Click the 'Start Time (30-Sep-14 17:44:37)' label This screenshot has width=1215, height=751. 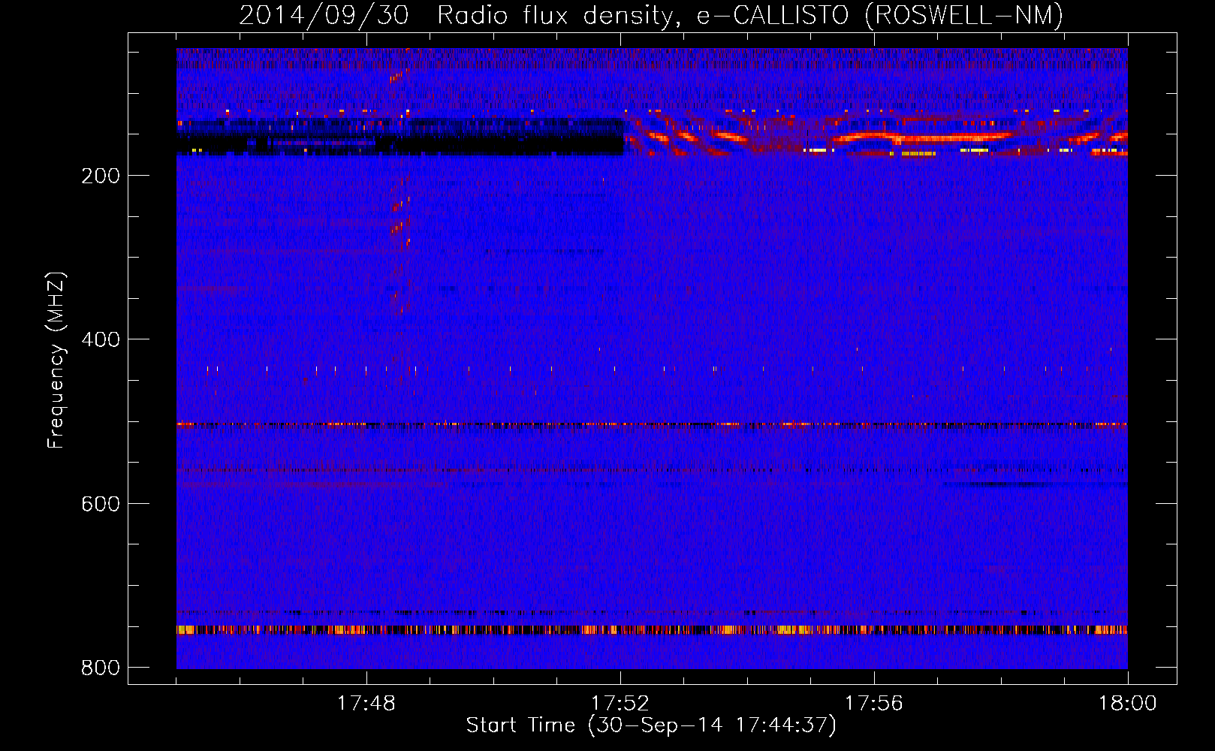tap(651, 725)
